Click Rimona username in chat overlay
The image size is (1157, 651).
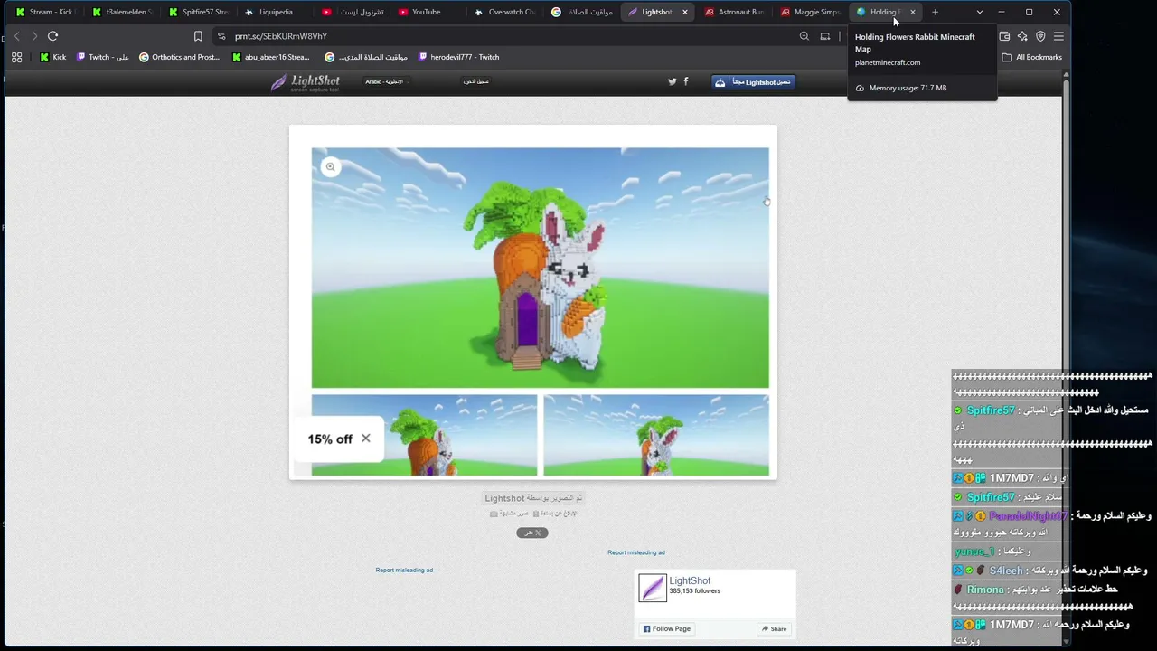click(x=985, y=590)
